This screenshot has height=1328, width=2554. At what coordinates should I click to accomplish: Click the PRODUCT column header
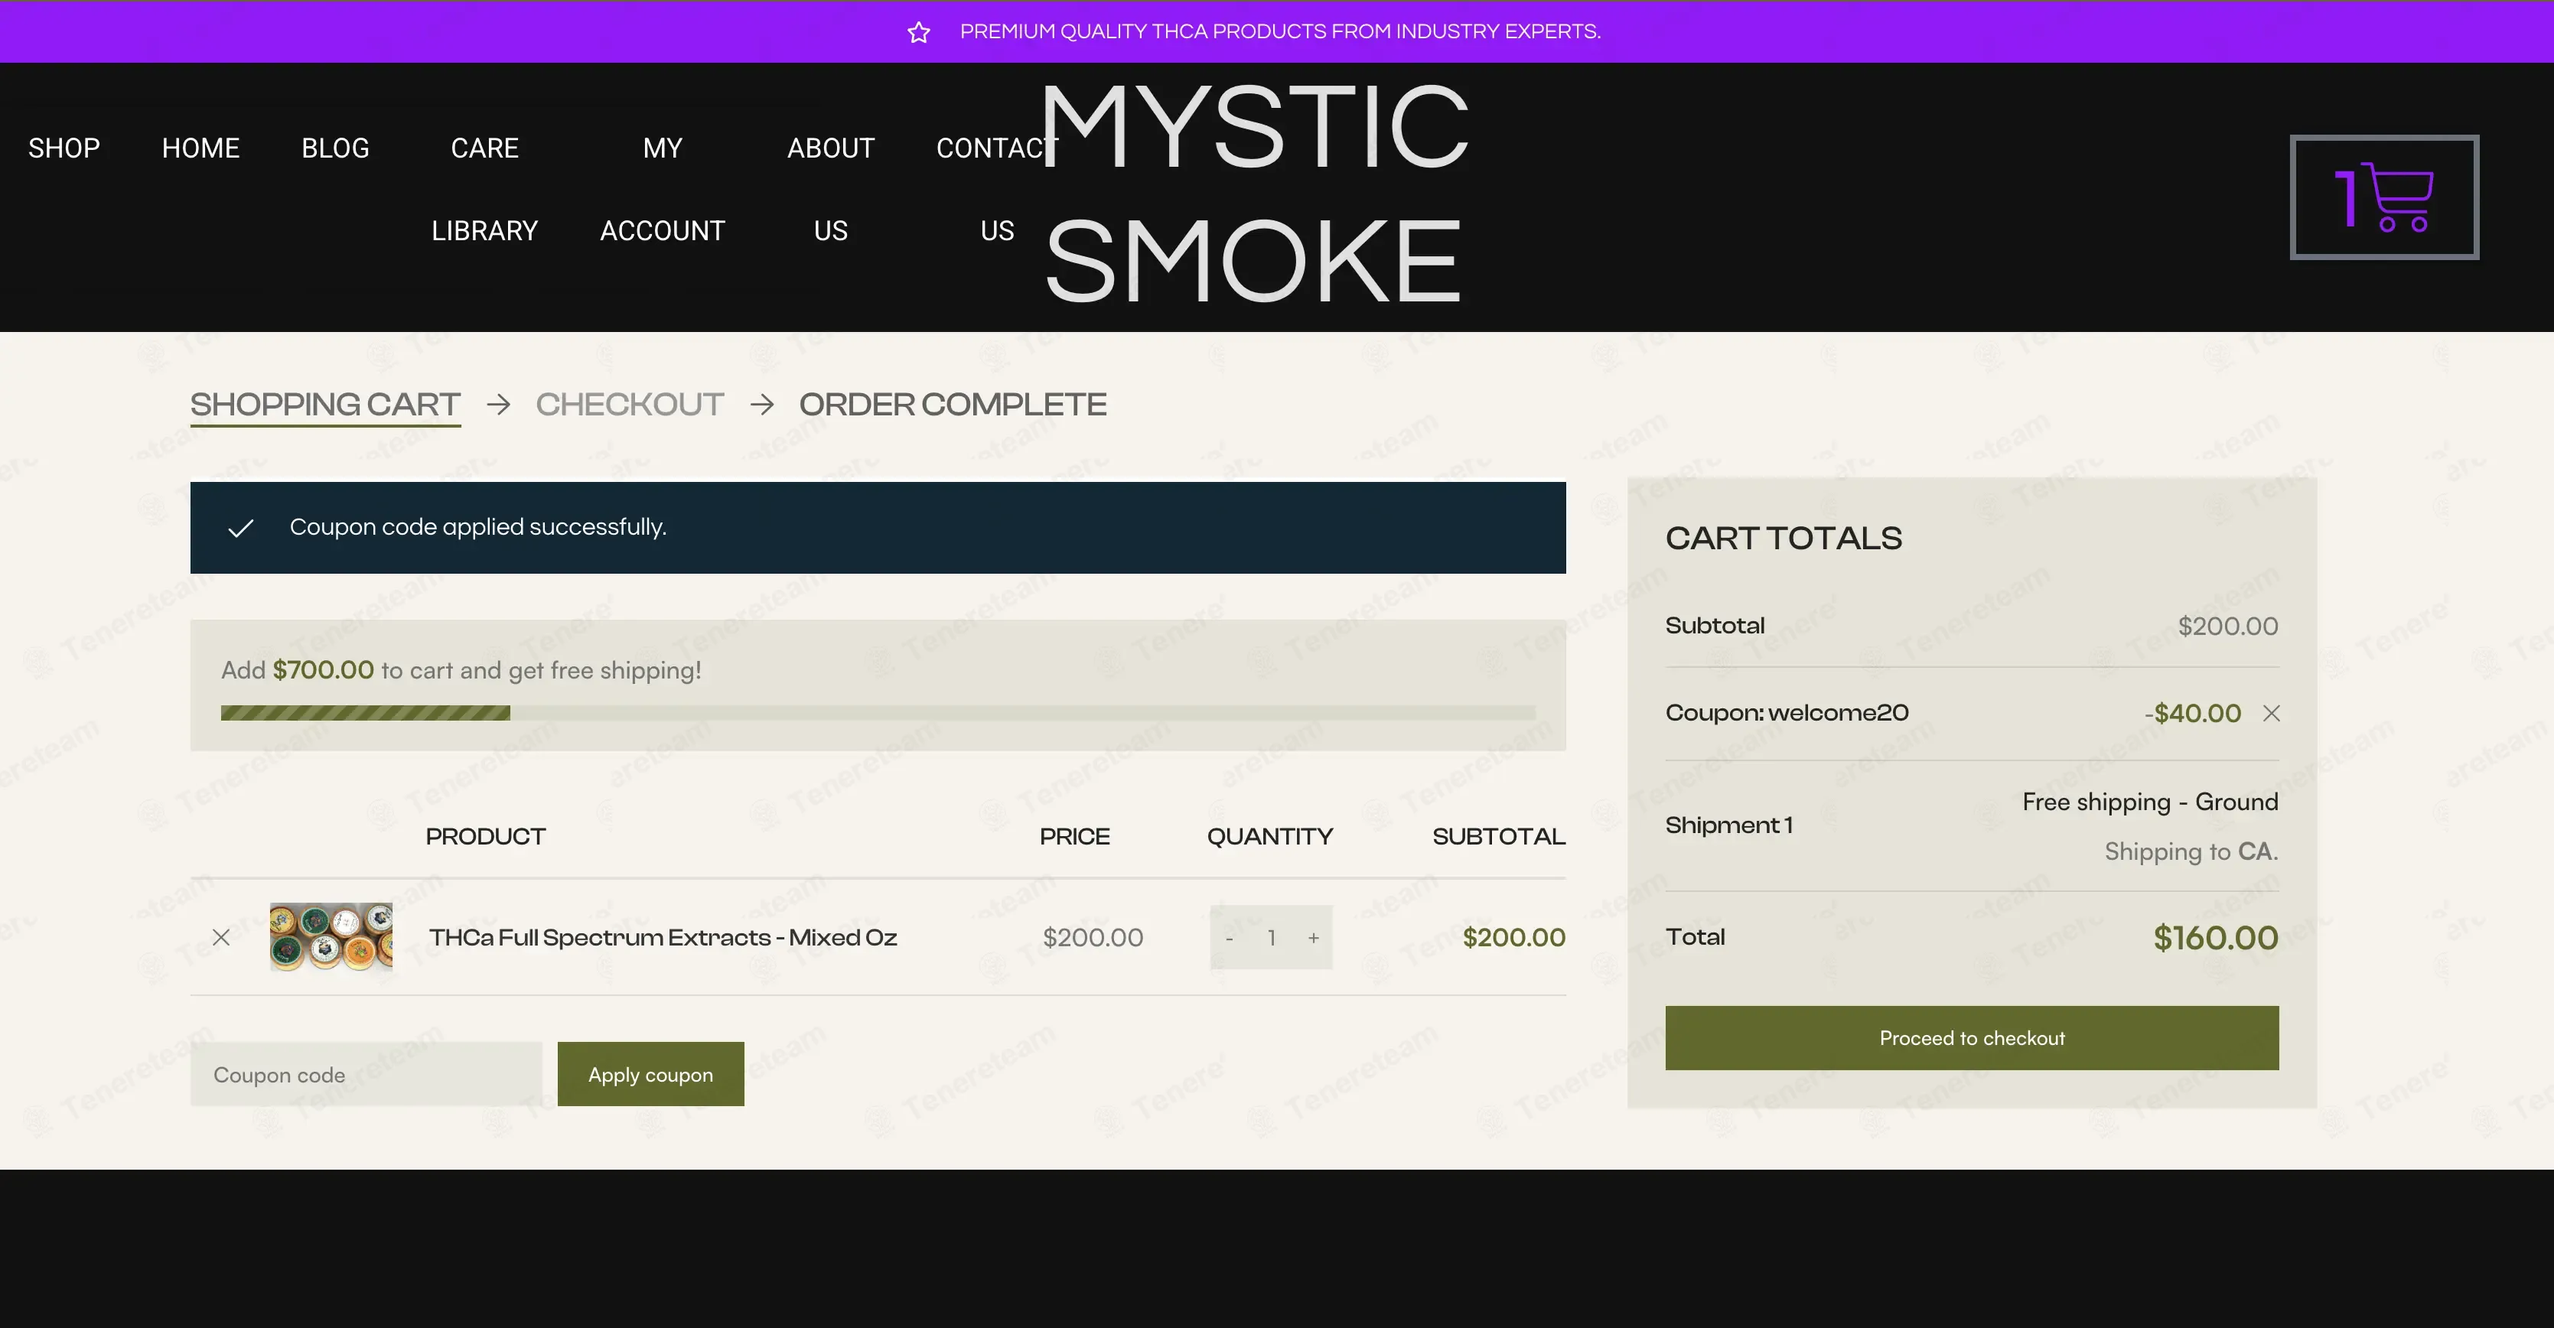click(486, 836)
